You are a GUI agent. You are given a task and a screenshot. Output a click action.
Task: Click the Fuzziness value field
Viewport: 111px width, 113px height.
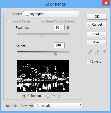tap(59, 28)
